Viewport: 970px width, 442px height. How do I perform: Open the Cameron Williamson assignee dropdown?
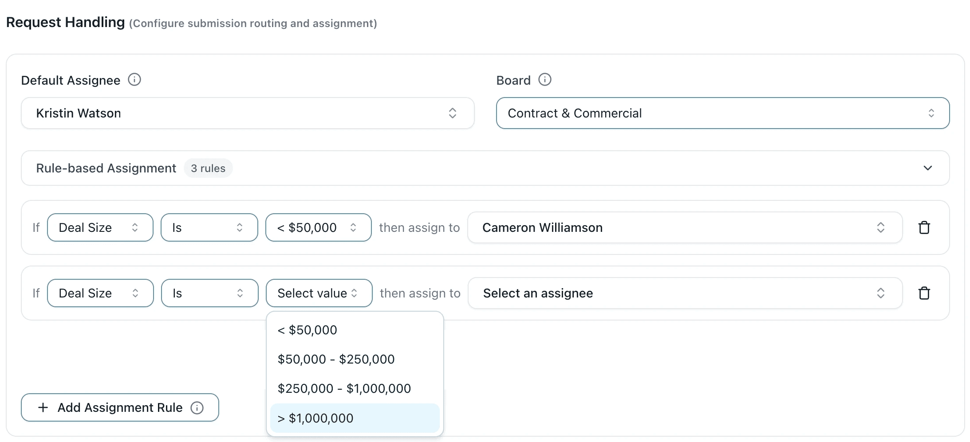pos(684,227)
